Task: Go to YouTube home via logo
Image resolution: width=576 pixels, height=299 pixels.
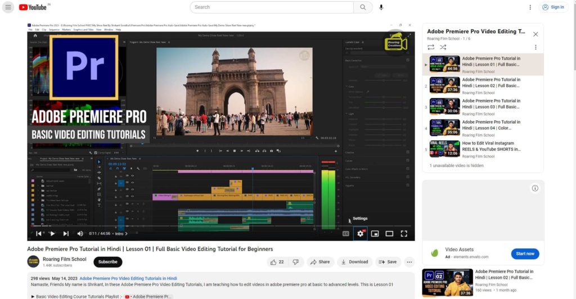Action: [x=33, y=7]
